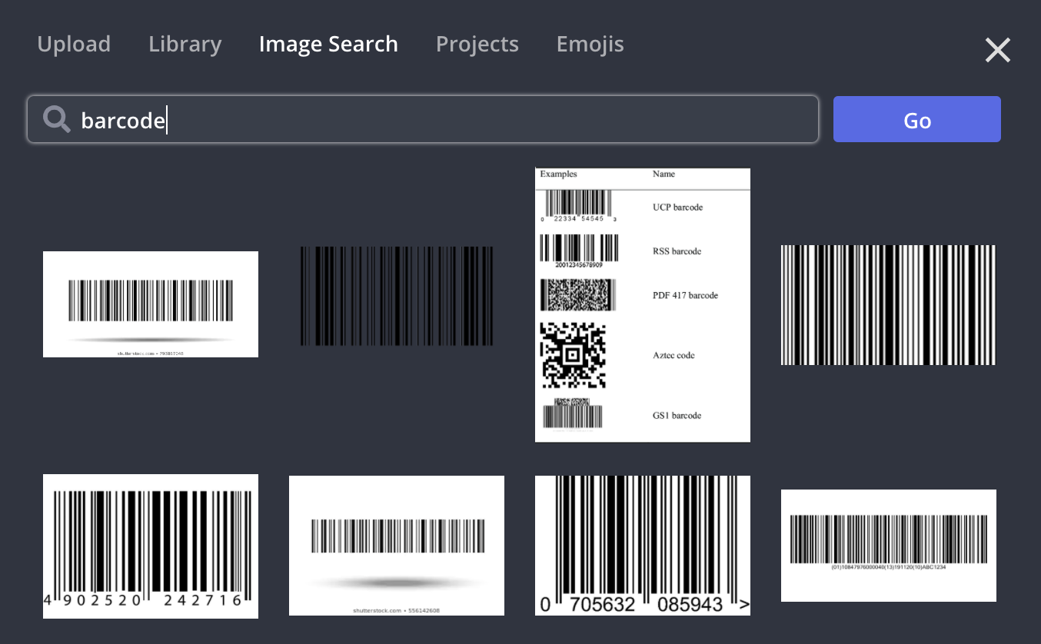This screenshot has height=644, width=1041.
Task: Select the Image Search tab
Action: [x=328, y=45]
